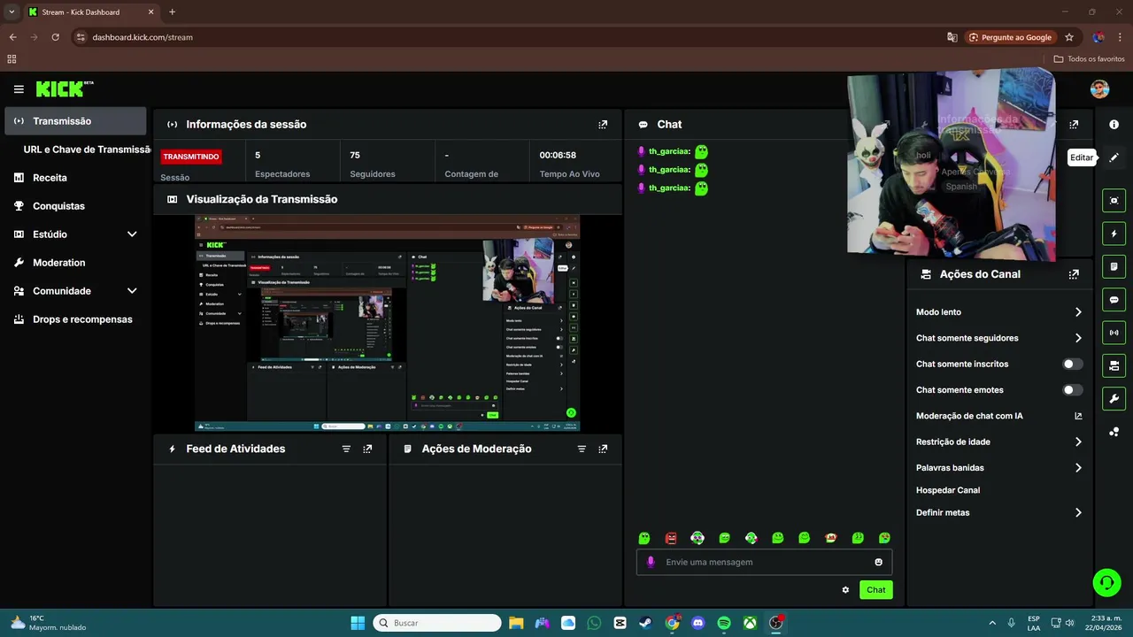1133x637 pixels.
Task: Open WhatsApp from the taskbar
Action: 594,623
